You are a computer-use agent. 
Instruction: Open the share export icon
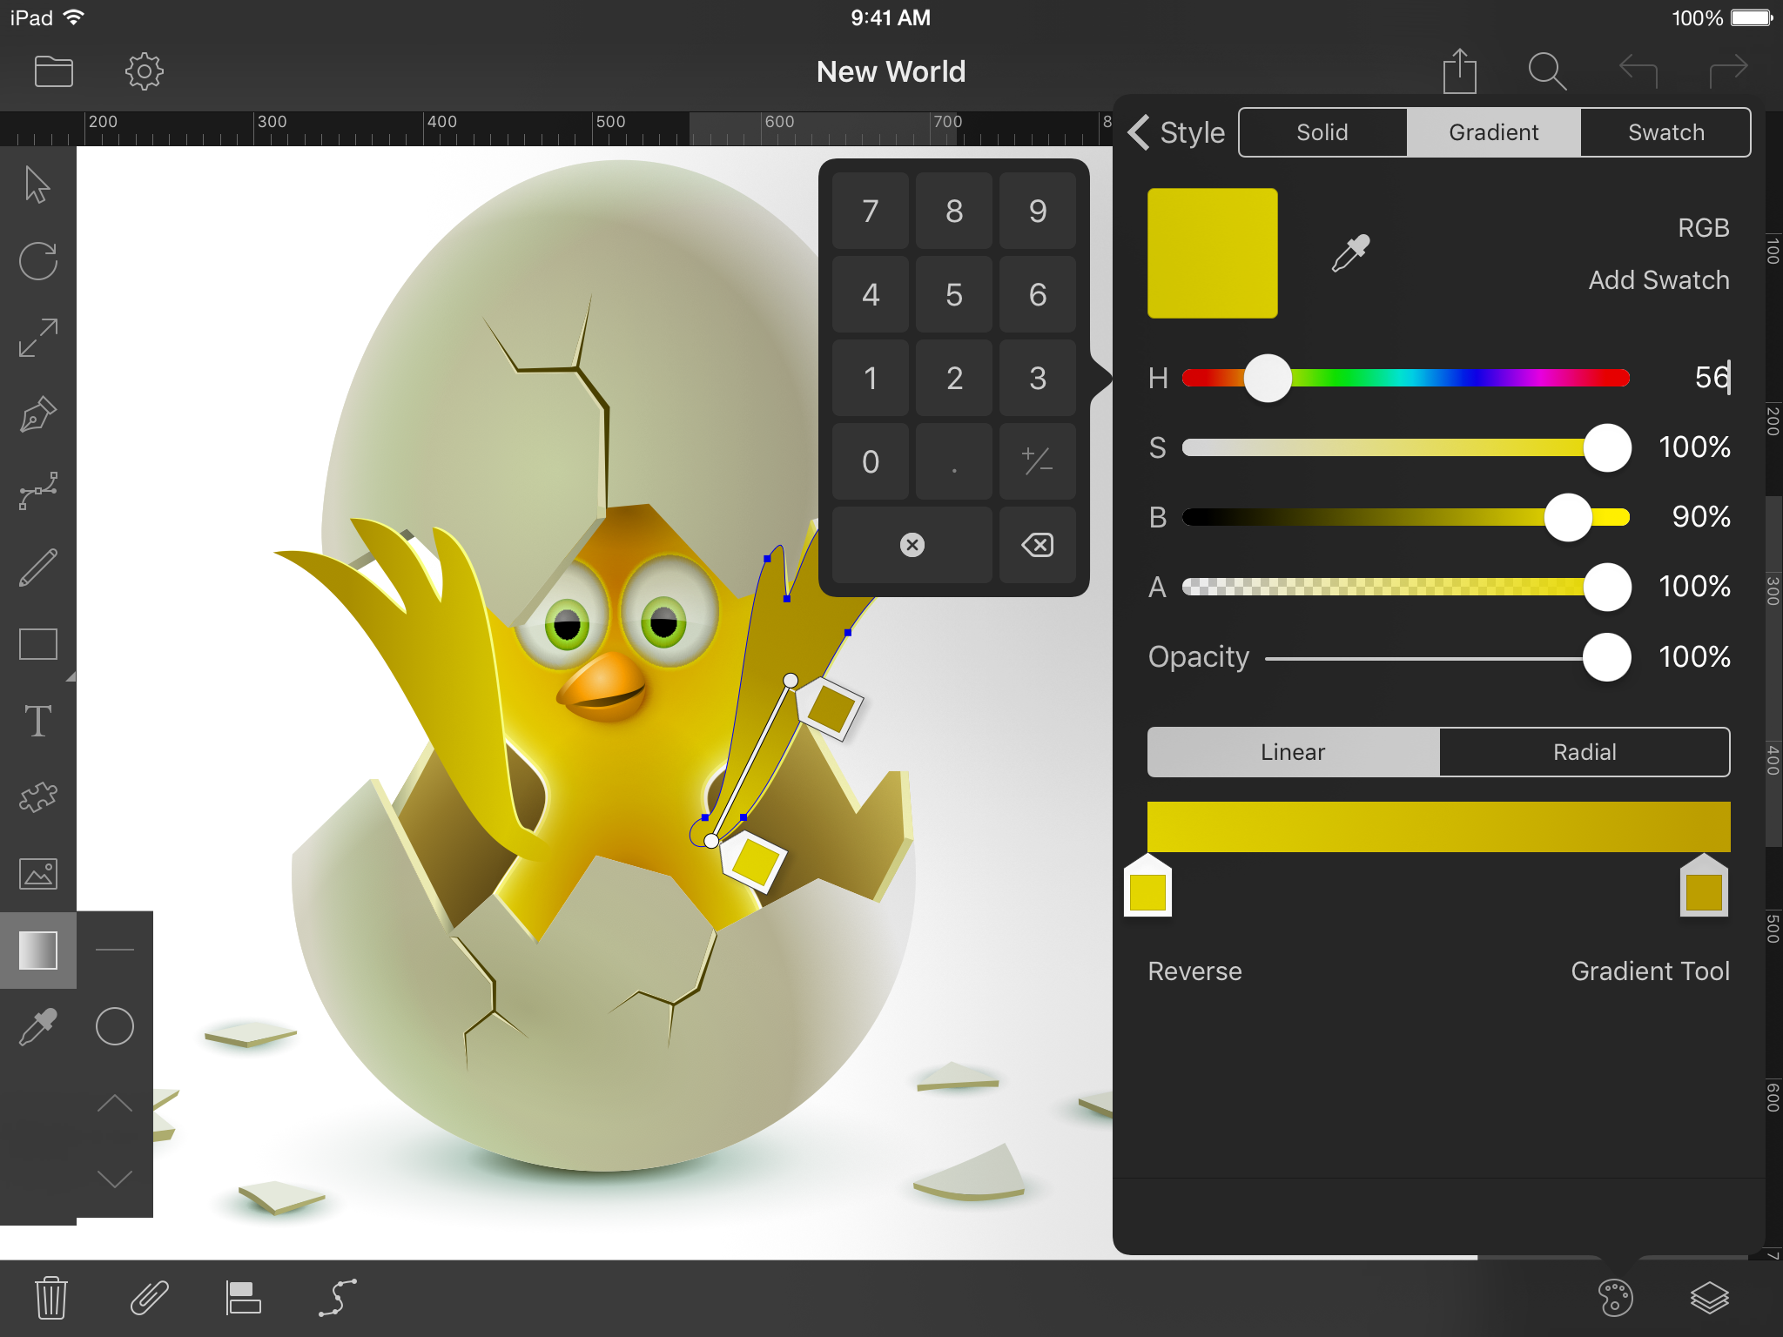coord(1459,71)
